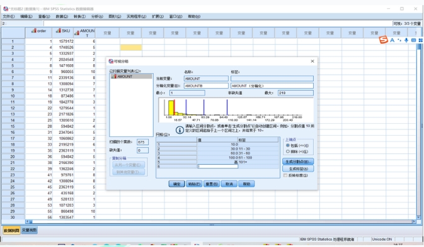Toggle the Sogou A language mode icon

tap(392, 40)
